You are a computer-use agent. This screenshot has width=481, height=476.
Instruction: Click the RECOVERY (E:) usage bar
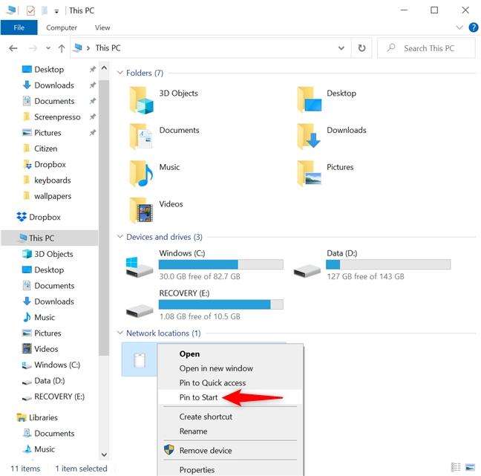coord(221,304)
